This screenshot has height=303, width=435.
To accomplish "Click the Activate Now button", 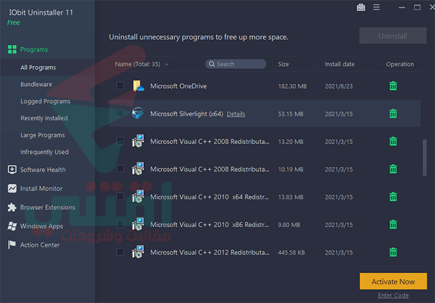I will 393,281.
